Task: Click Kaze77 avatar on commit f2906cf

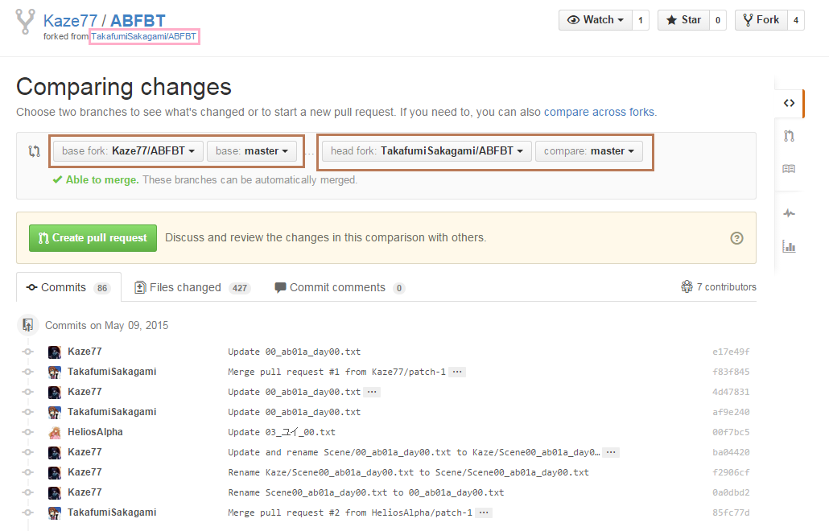Action: [x=55, y=472]
